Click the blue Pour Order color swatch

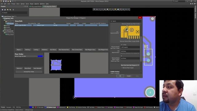40,56
